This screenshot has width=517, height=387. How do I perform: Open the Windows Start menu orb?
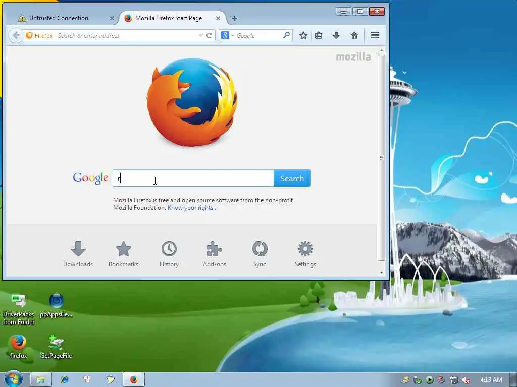[x=13, y=379]
